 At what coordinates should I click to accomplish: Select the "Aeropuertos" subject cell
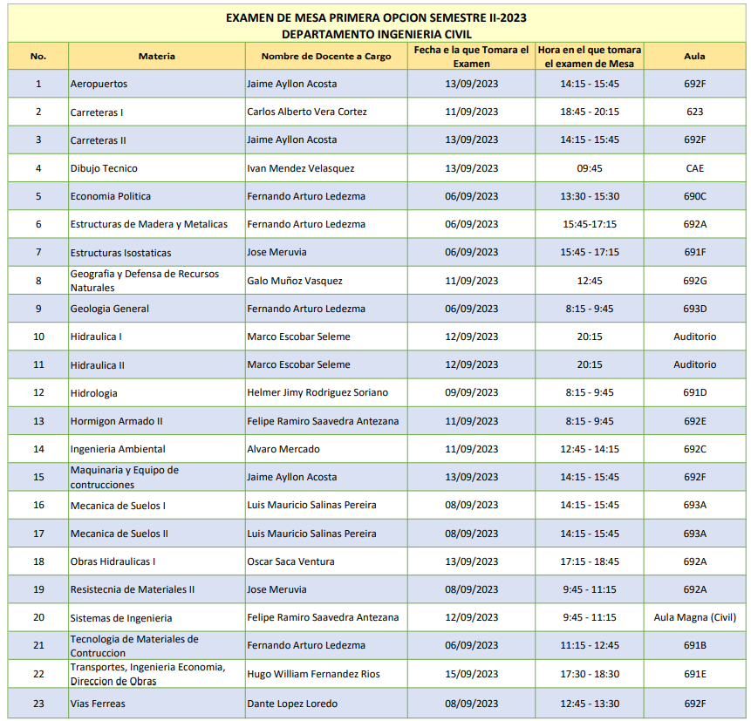tap(99, 84)
